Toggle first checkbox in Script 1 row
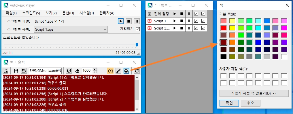 (x=196, y=21)
